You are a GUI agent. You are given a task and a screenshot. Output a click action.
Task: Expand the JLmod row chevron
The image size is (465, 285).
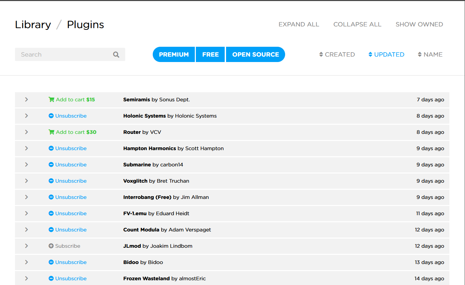[26, 246]
